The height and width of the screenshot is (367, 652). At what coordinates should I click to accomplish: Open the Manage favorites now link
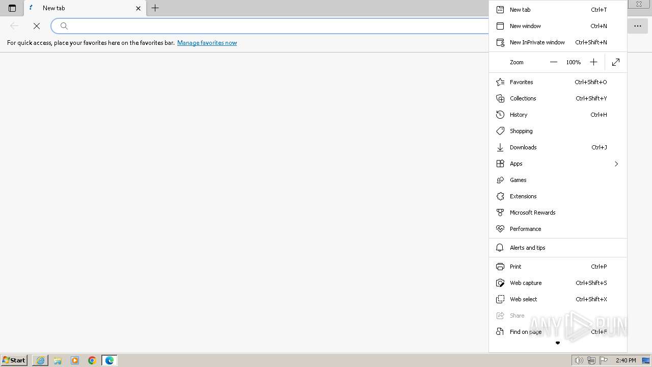[x=207, y=43]
